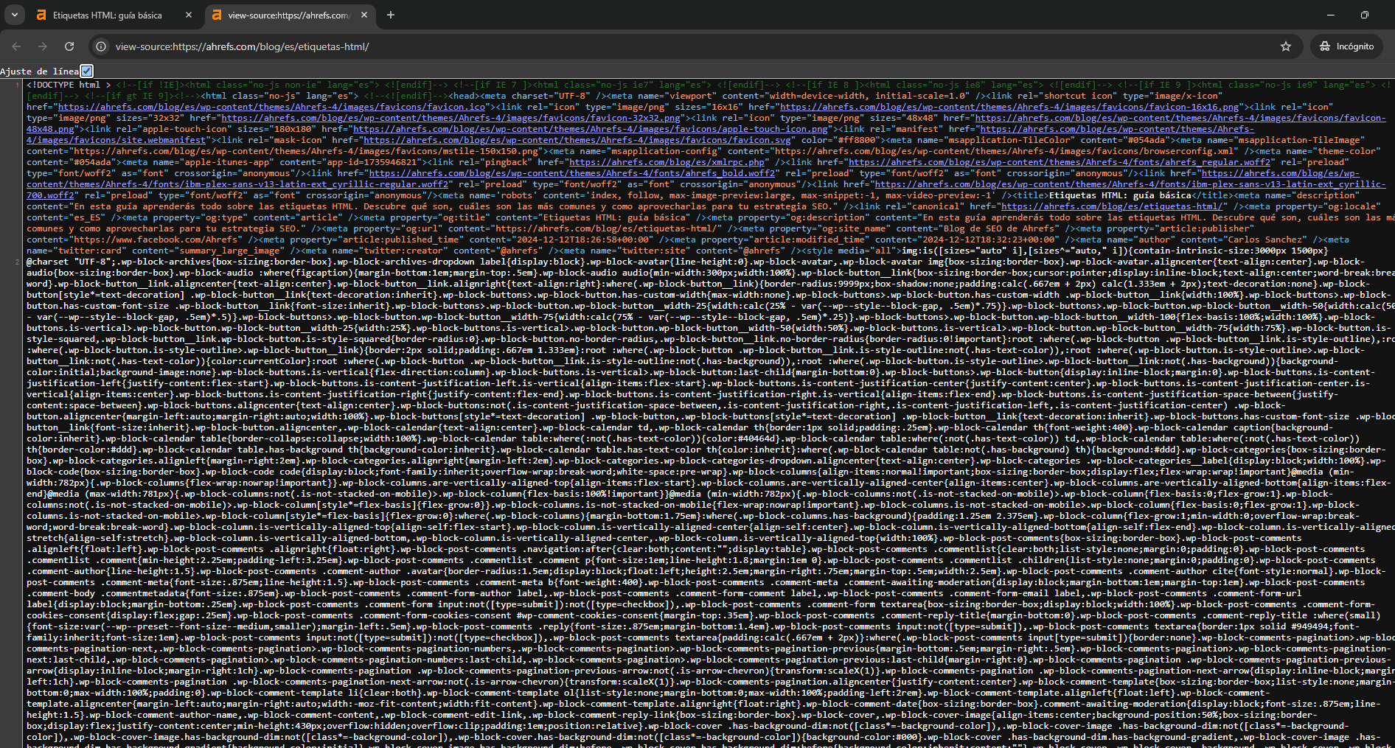Click inside the address bar
The width and height of the screenshot is (1395, 748).
coord(442,46)
